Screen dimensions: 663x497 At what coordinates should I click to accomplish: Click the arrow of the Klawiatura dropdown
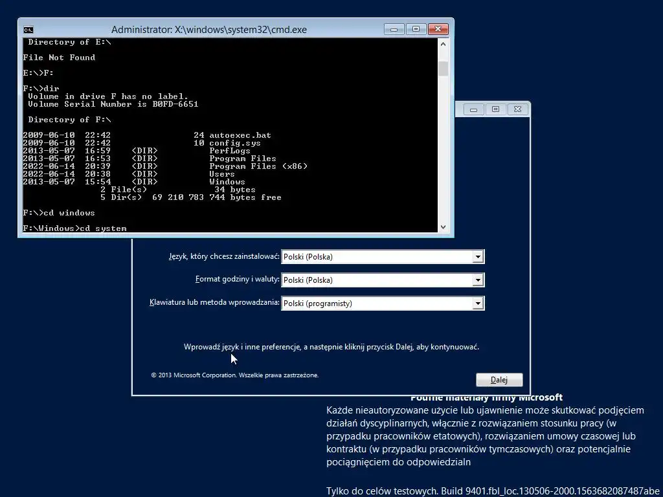point(478,303)
